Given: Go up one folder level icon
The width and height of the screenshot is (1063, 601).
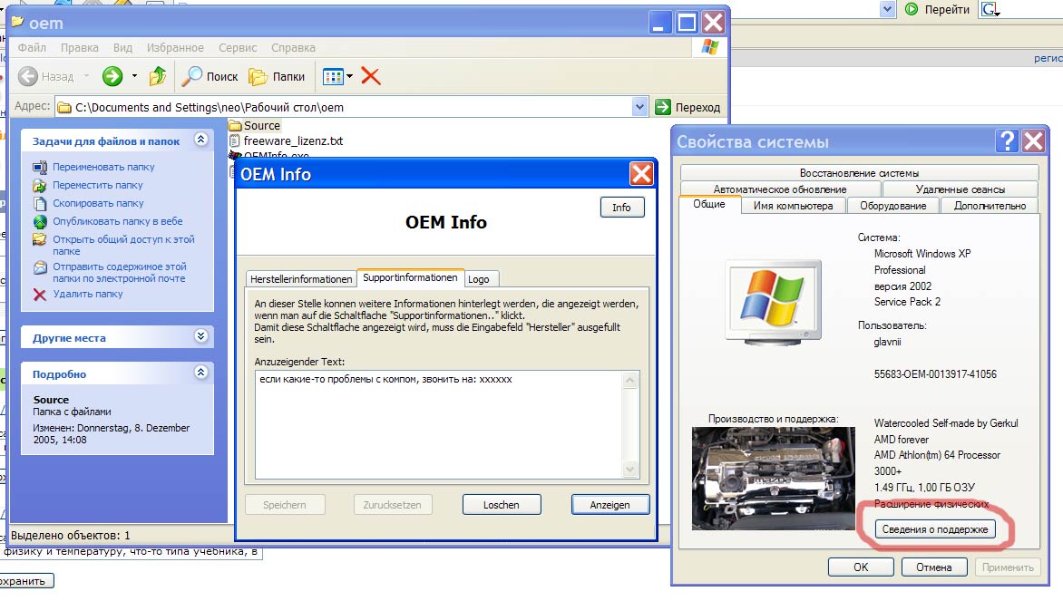Looking at the screenshot, I should click(x=157, y=76).
